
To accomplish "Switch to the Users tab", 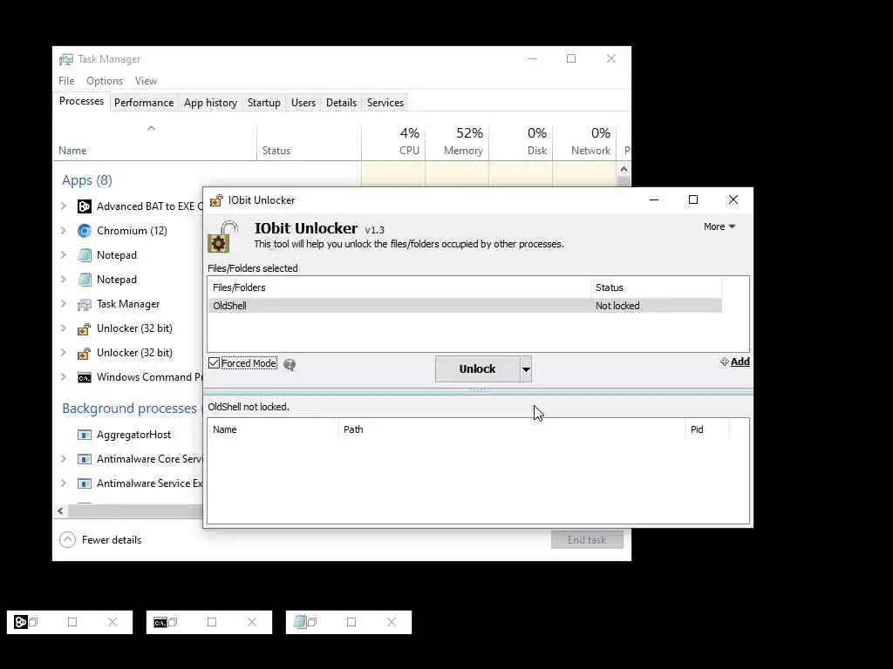I will tap(303, 103).
